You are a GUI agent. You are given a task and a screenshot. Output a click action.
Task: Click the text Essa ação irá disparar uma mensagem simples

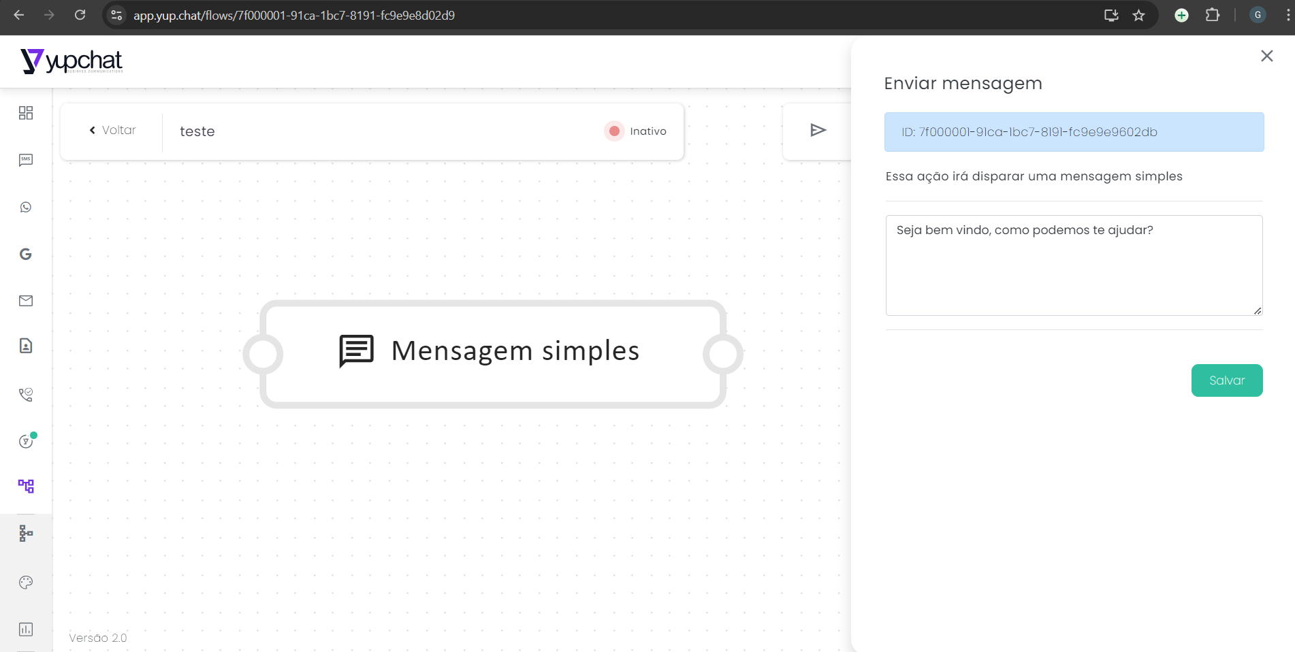tap(1034, 176)
